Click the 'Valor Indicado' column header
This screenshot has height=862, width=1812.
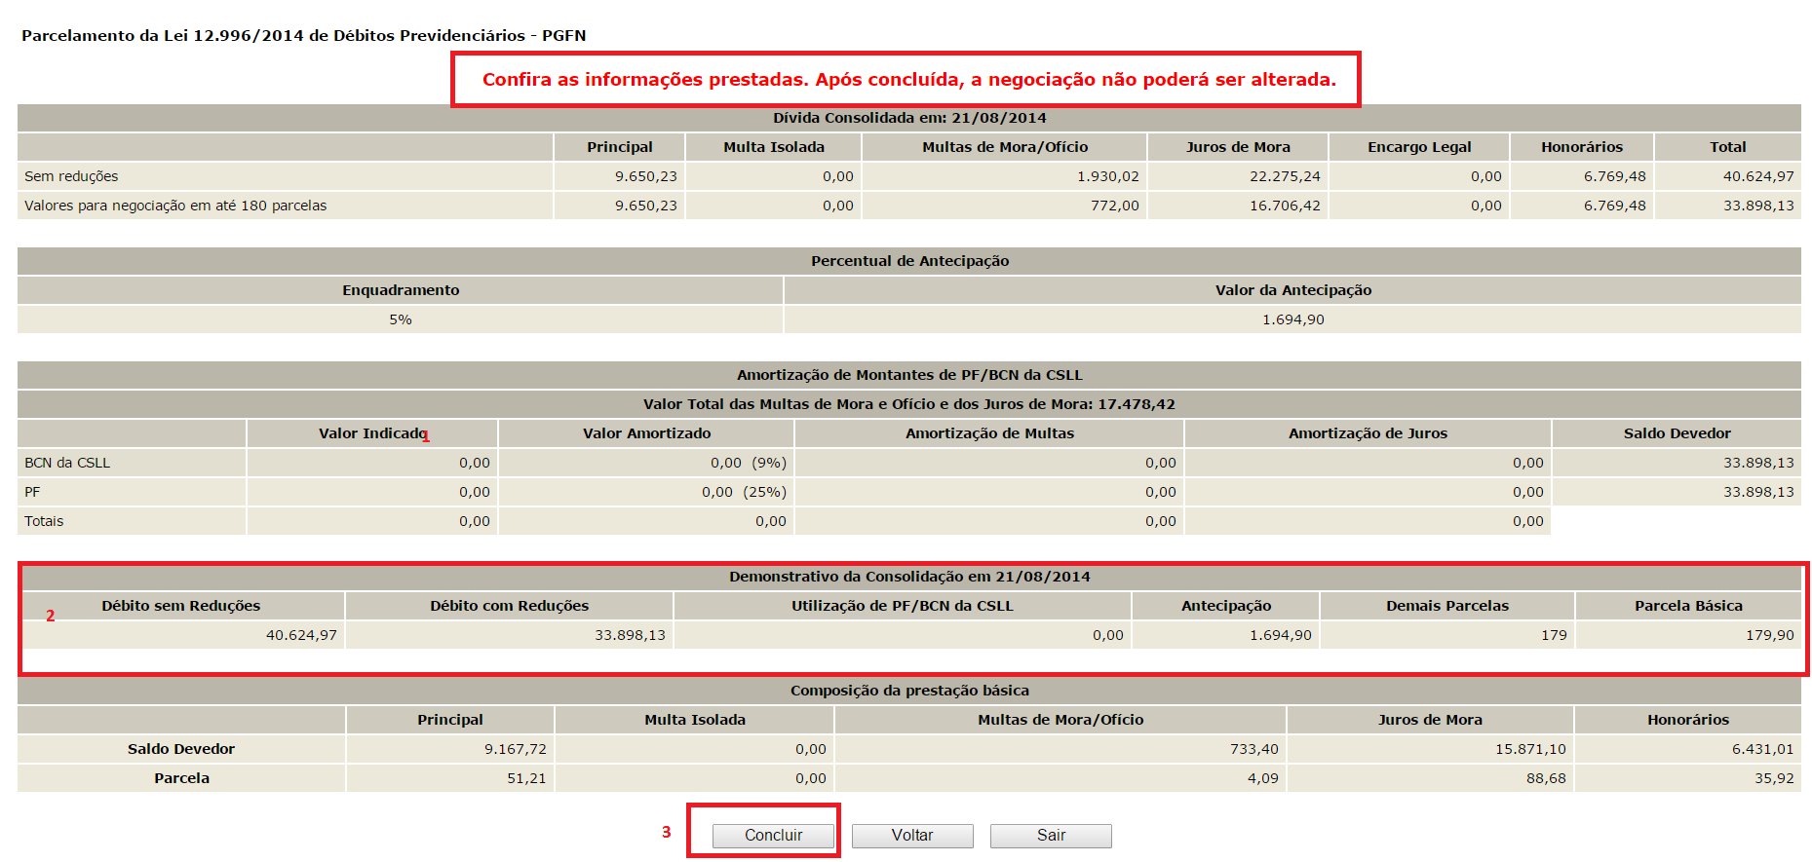point(372,433)
